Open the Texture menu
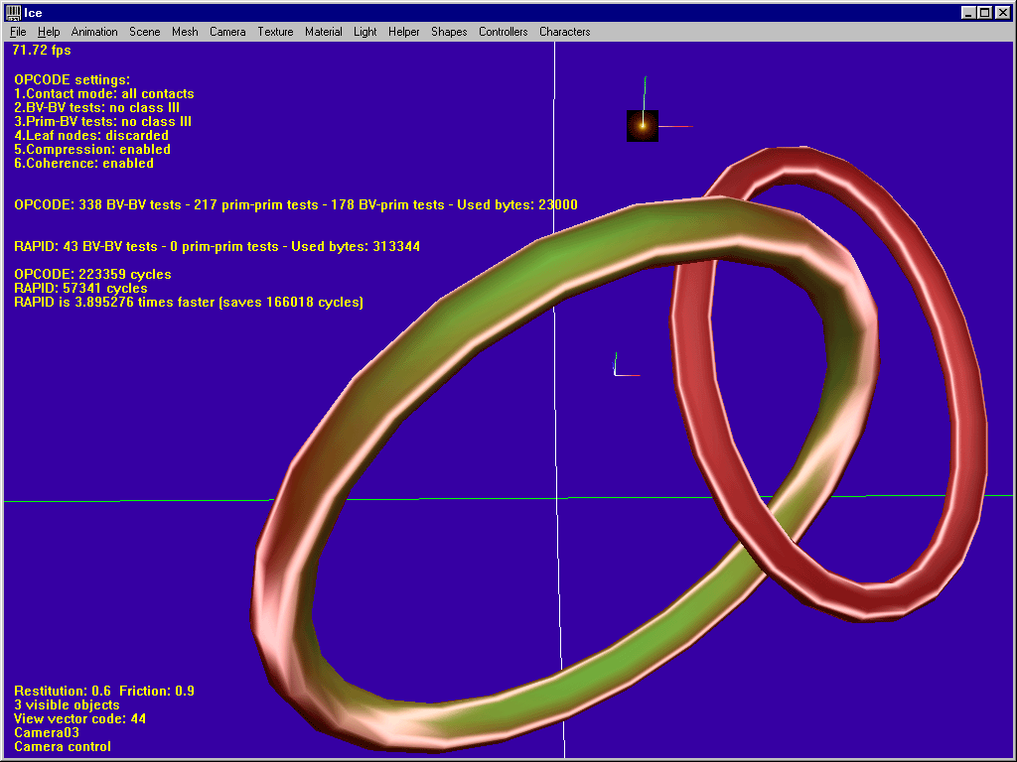 coord(276,32)
